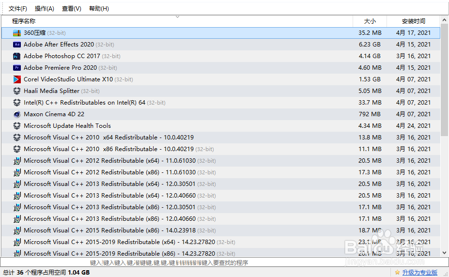Open the 升级为专业版 upgrade link
Image resolution: width=449 pixels, height=277 pixels.
[x=419, y=273]
